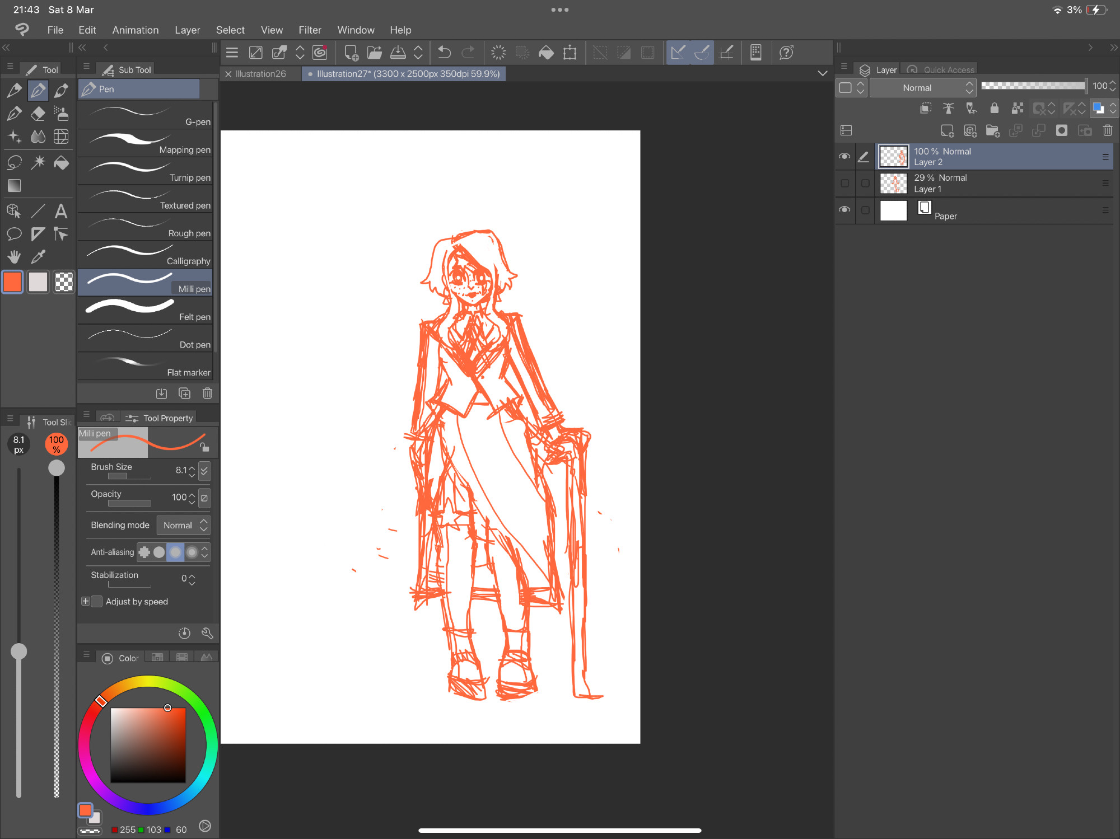Open the Clip Studio assistant help icon

click(x=786, y=53)
